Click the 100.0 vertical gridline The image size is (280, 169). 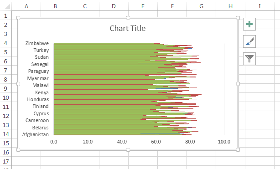click(x=224, y=89)
